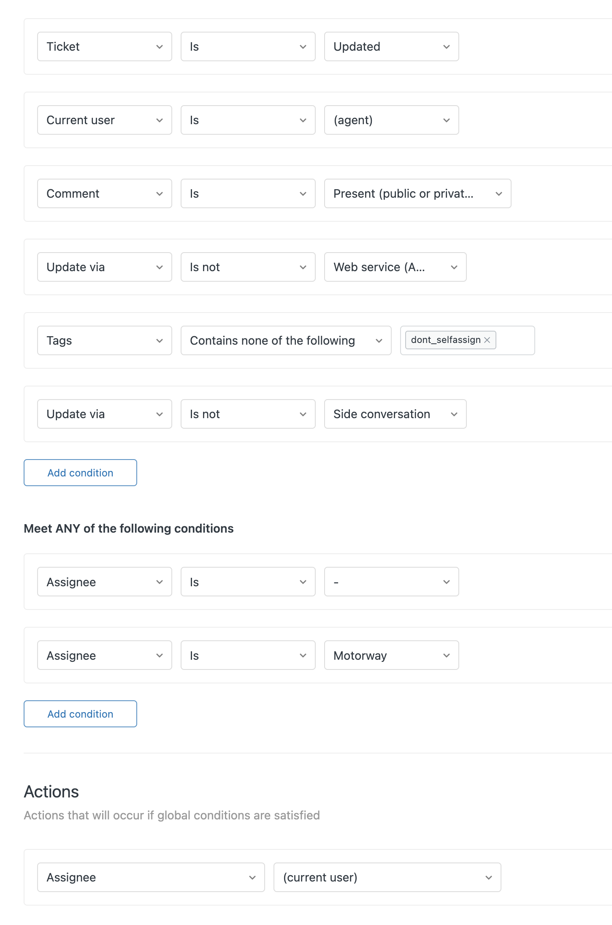Open operator dropdown beside Web service

tap(248, 267)
